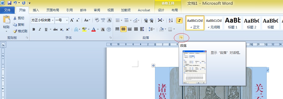Switch to the Acrobat tab

click(144, 10)
